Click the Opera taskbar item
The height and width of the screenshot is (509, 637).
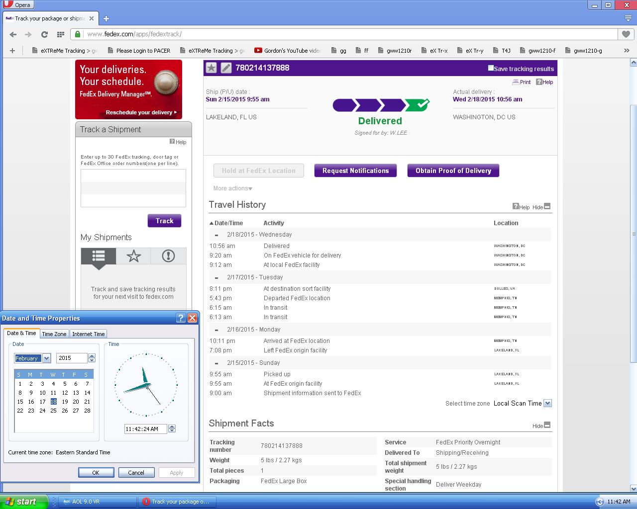tap(177, 502)
